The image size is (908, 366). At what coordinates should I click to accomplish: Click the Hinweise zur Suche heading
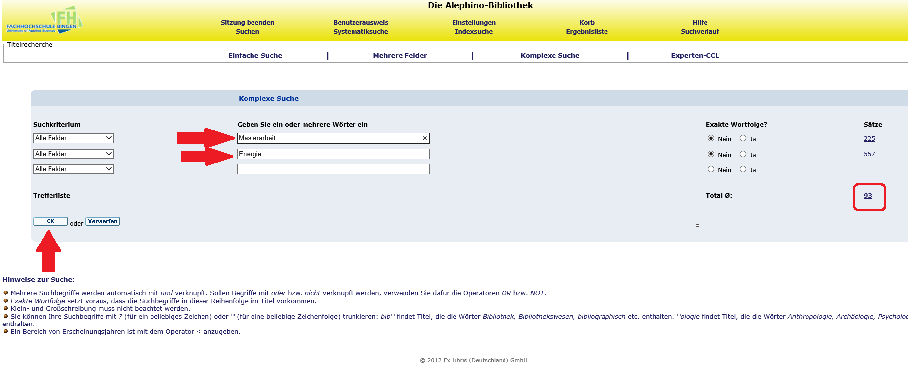[x=39, y=280]
